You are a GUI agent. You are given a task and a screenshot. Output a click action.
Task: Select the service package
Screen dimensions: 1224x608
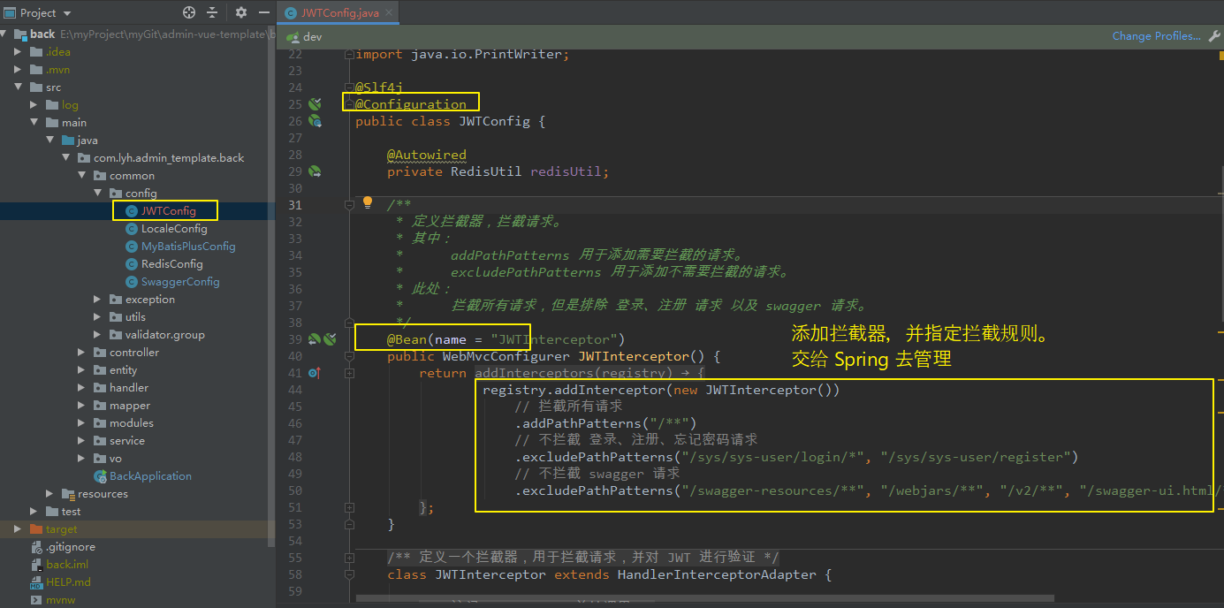127,441
